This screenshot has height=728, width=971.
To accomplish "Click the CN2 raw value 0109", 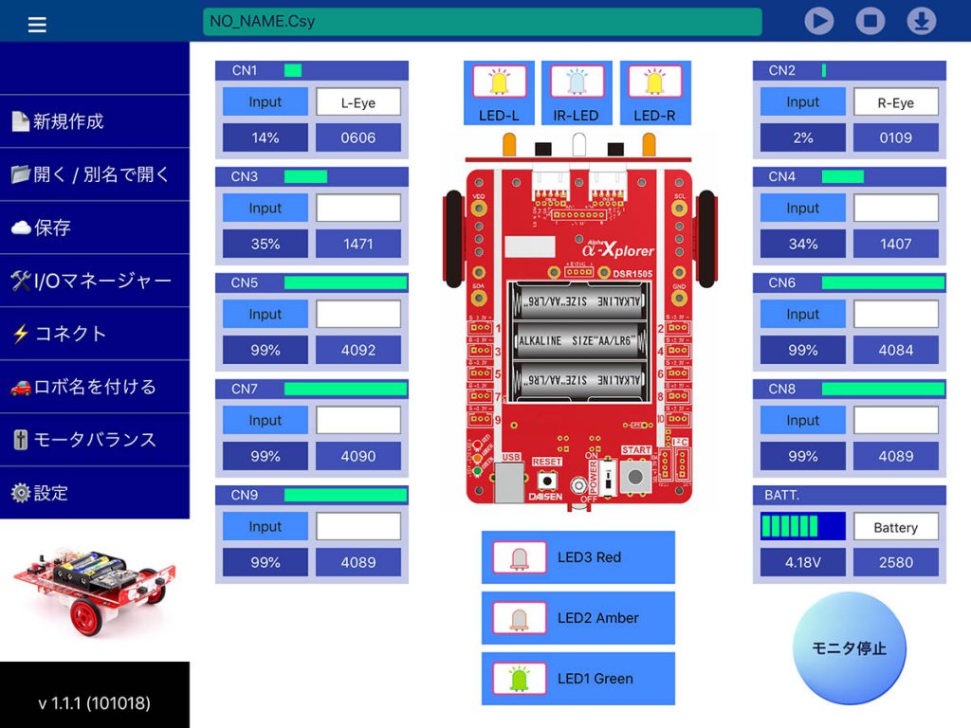I will pyautogui.click(x=895, y=137).
